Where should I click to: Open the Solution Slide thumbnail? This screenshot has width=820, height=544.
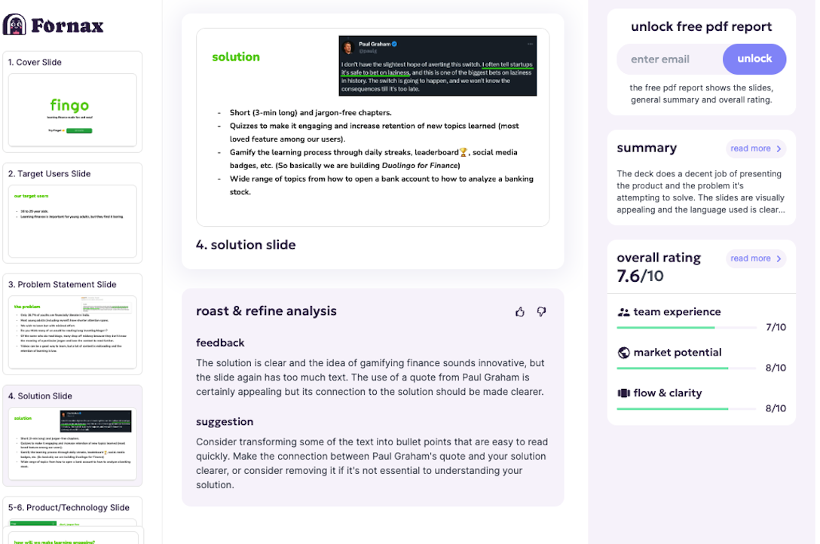click(x=72, y=443)
